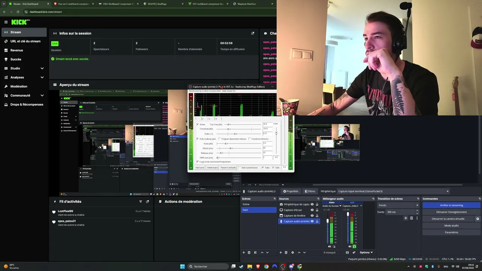Viewport: 482px width, 271px height.
Task: Move selected source down in OBS Sources
Action: (304, 253)
